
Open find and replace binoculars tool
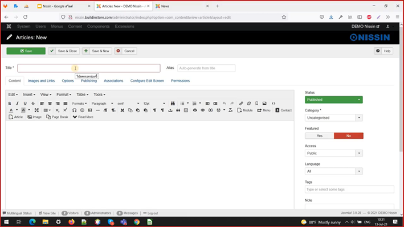[x=173, y=104]
